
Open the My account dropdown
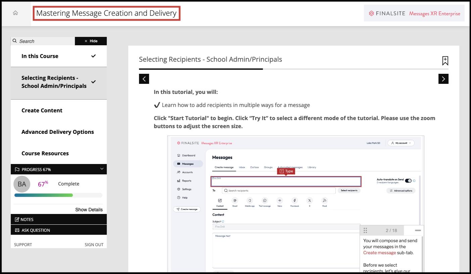click(x=401, y=143)
